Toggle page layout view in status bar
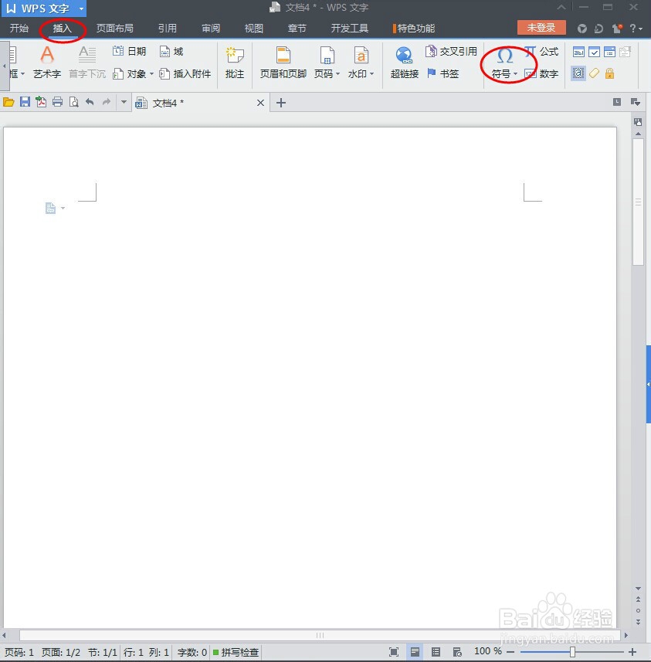The height and width of the screenshot is (662, 651). coord(415,652)
